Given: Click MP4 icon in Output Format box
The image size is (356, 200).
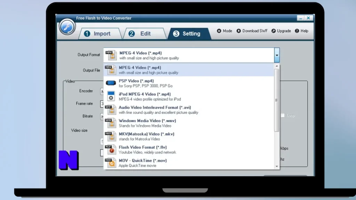Looking at the screenshot, I should (111, 55).
